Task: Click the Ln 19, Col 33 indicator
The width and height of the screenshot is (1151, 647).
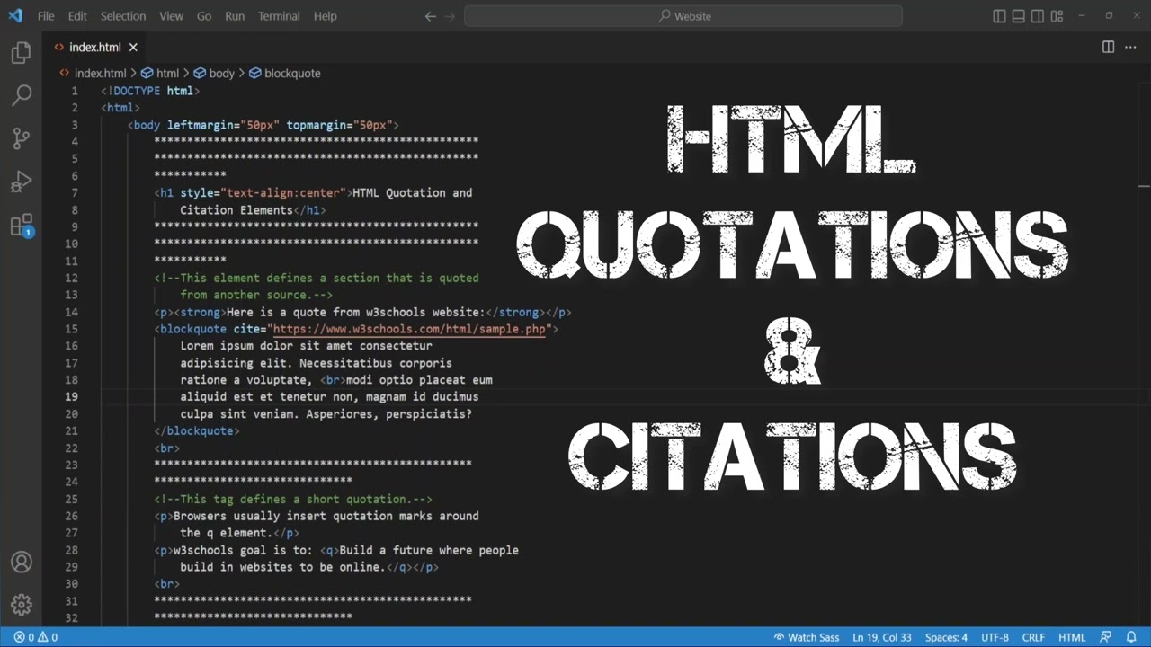Action: coord(882,637)
